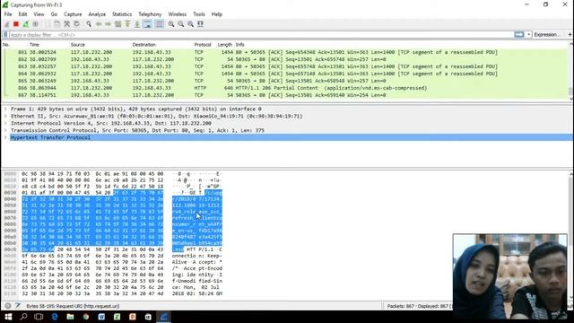Image resolution: width=574 pixels, height=323 pixels.
Task: Open the Tools menu
Action: point(199,14)
